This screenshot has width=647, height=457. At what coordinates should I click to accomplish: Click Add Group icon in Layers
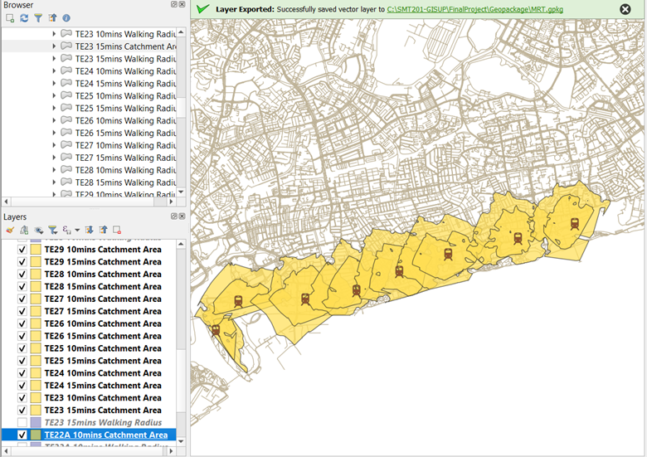(24, 230)
